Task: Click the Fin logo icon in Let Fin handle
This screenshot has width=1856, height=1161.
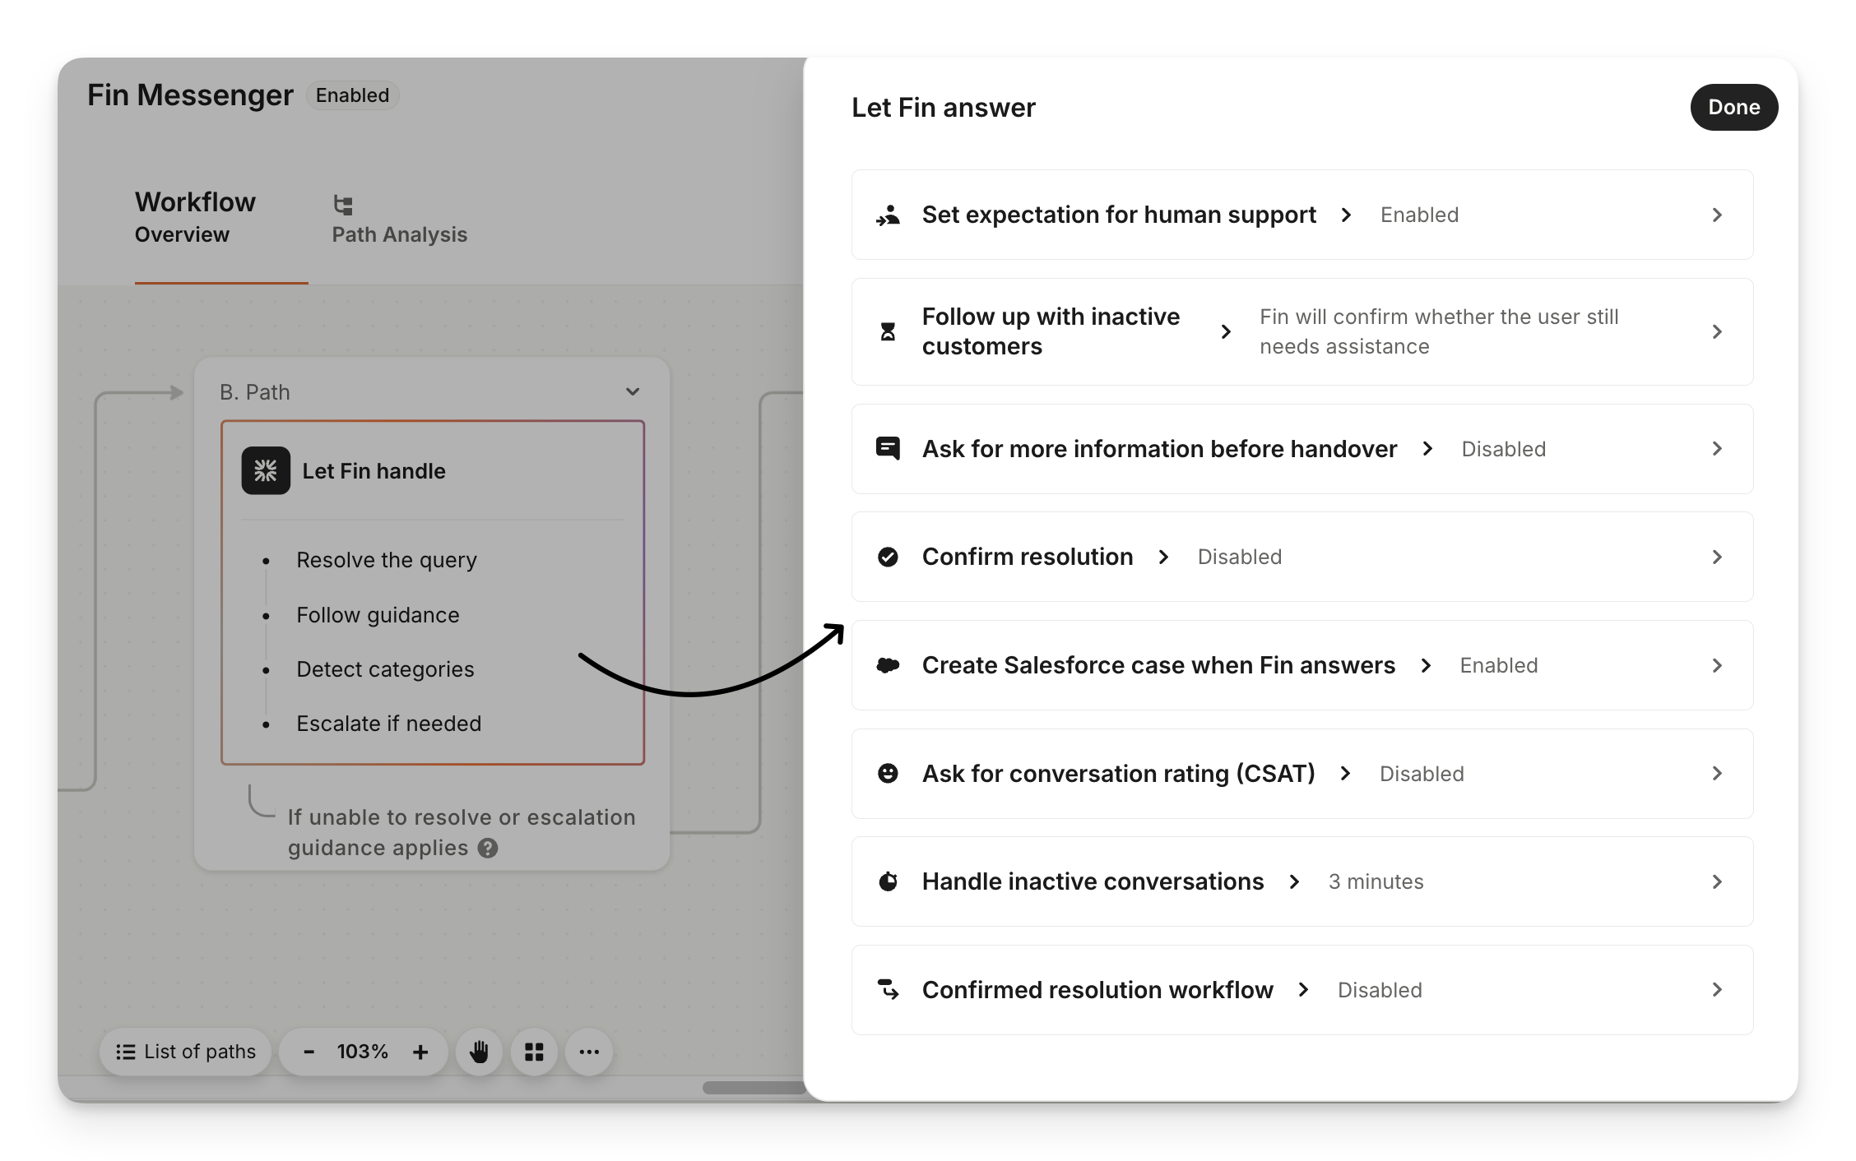Action: pos(266,470)
